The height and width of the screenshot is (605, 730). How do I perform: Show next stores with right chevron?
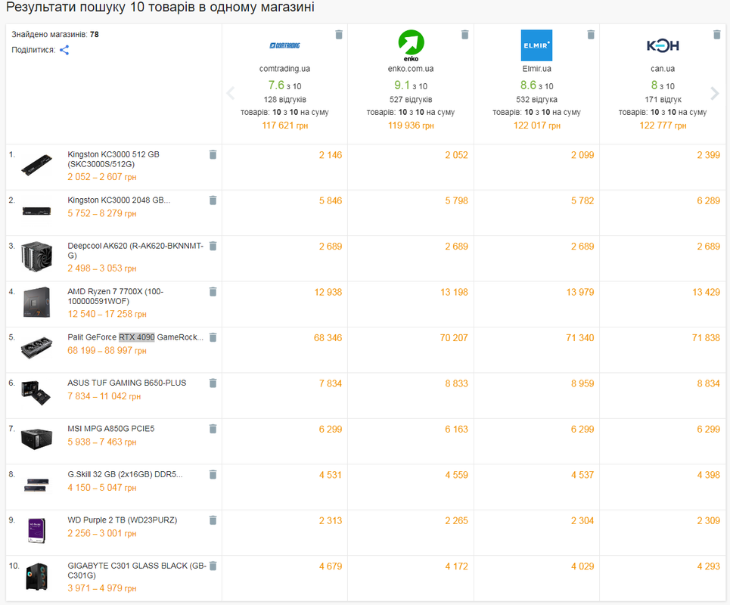[715, 93]
